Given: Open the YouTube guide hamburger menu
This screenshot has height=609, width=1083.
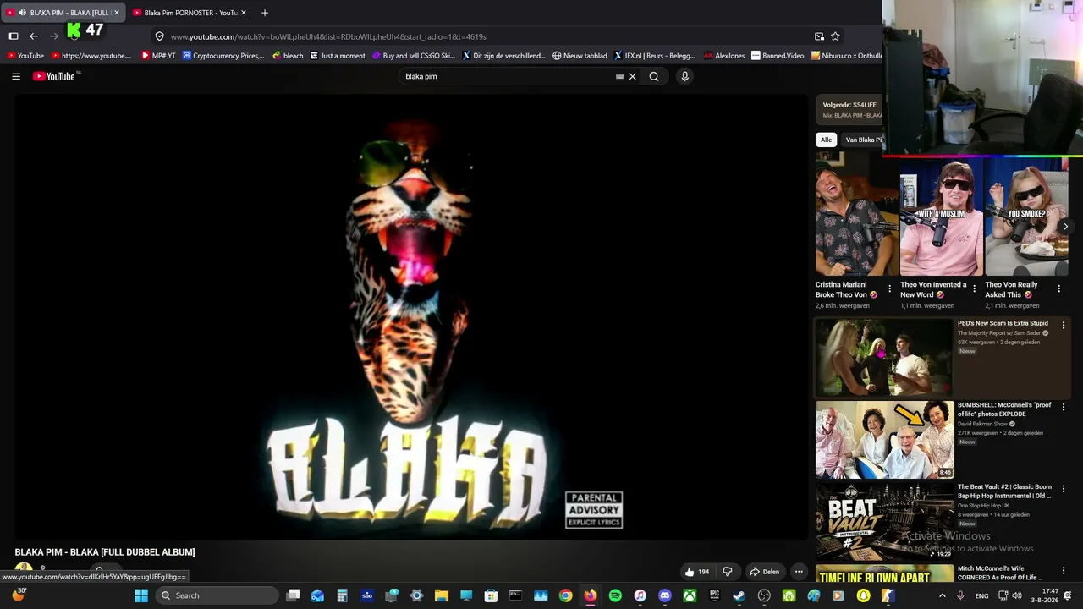Looking at the screenshot, I should click(x=16, y=76).
